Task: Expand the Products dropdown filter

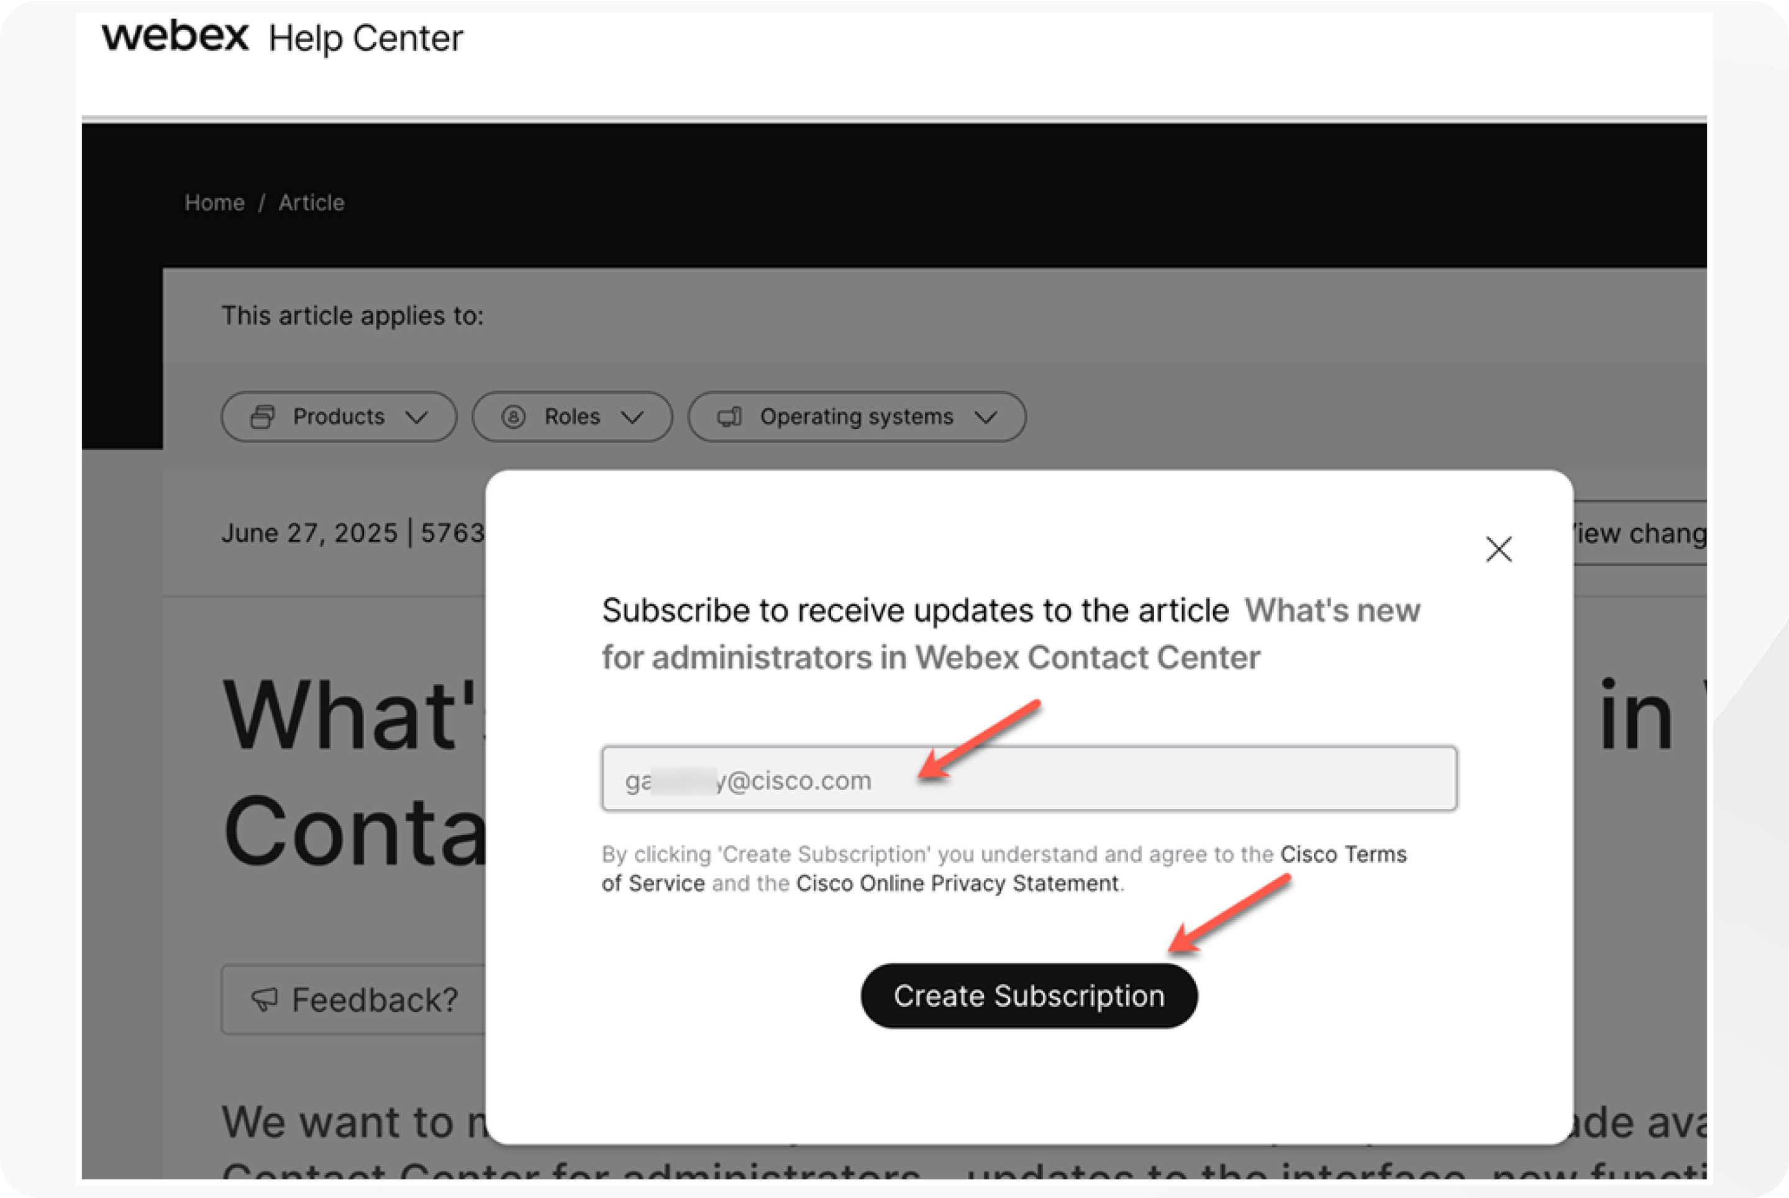Action: pos(339,417)
